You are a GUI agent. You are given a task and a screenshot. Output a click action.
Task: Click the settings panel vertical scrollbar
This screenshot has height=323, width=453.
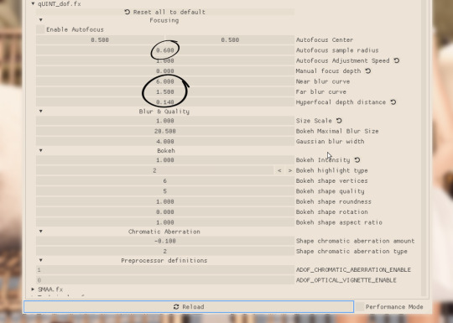[x=424, y=148]
